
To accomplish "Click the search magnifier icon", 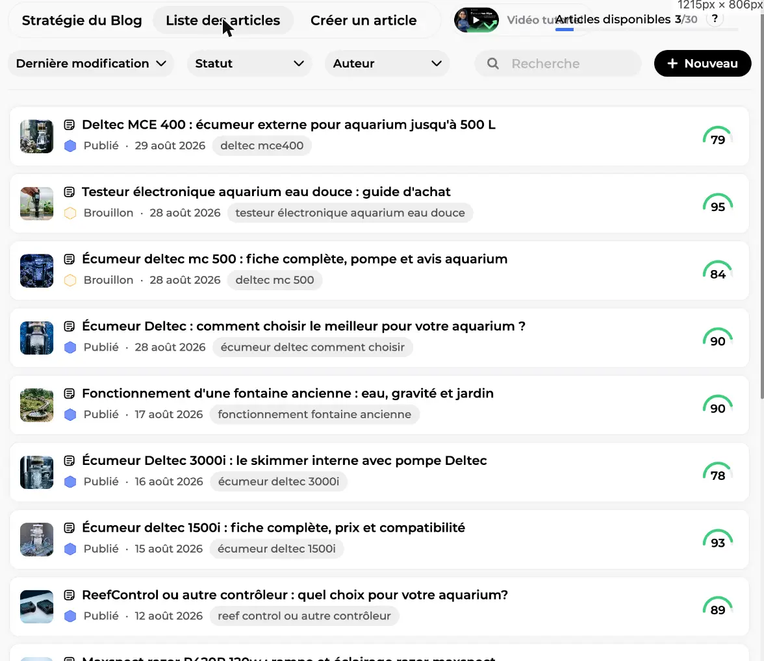I will (x=492, y=64).
